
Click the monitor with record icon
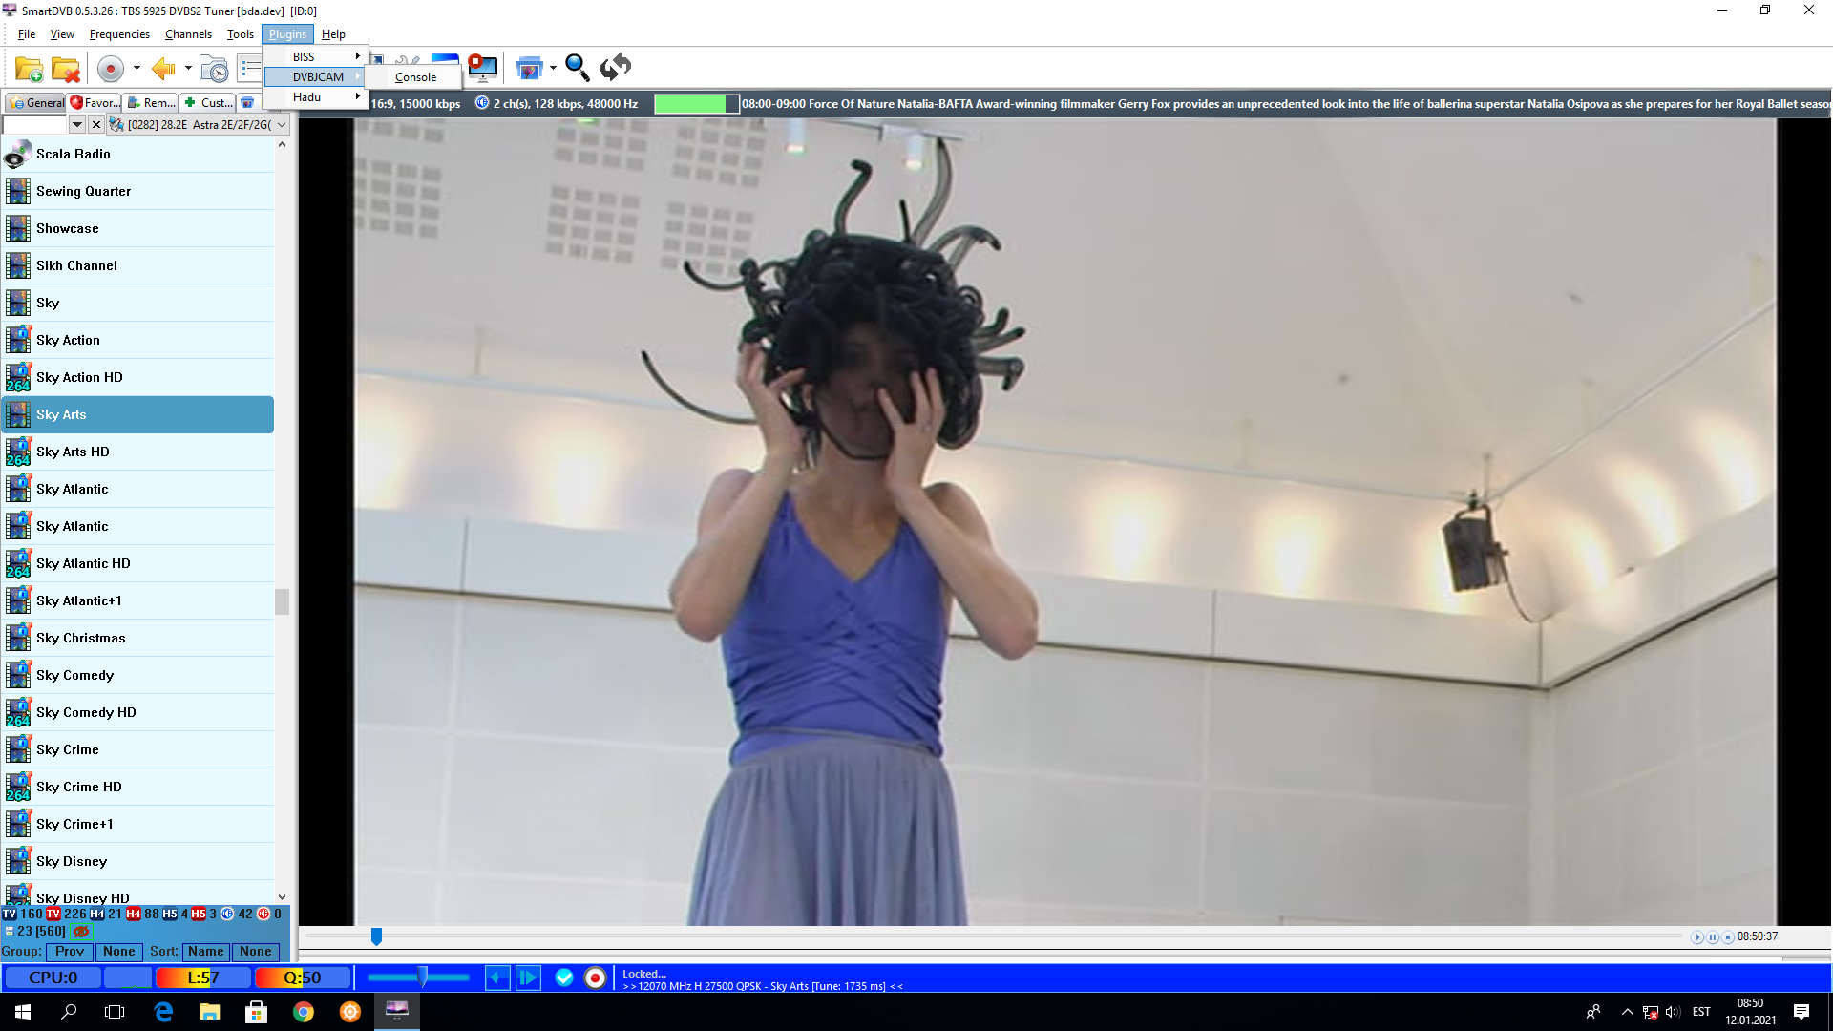(482, 67)
